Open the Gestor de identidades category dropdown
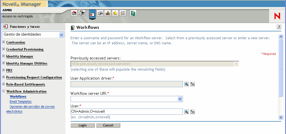The width and height of the screenshot is (286, 134). tap(61, 34)
